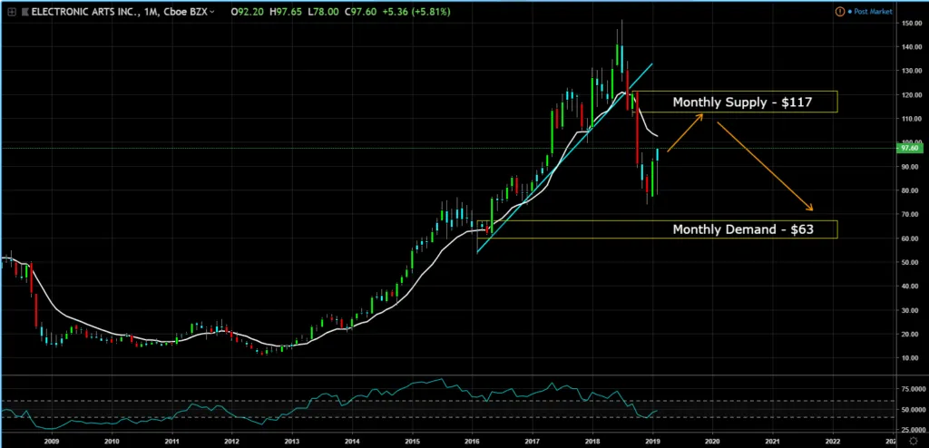This screenshot has height=448, width=929.
Task: Click the 10.00 price axis label
Action: (x=912, y=357)
